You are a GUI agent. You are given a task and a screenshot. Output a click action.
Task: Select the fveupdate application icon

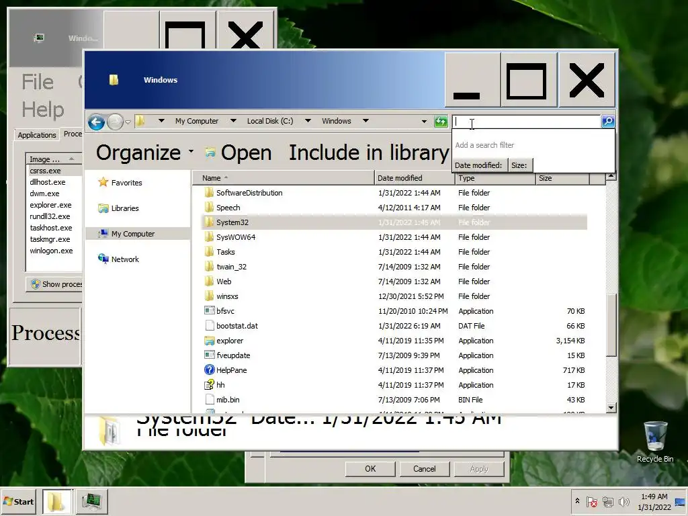[x=210, y=355]
